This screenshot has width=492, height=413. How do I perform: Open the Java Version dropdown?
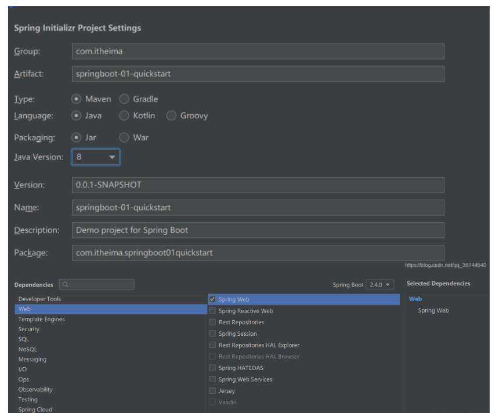click(x=96, y=157)
